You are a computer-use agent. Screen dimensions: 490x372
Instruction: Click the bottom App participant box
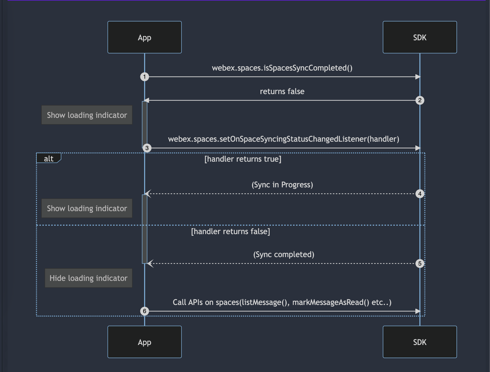click(144, 342)
